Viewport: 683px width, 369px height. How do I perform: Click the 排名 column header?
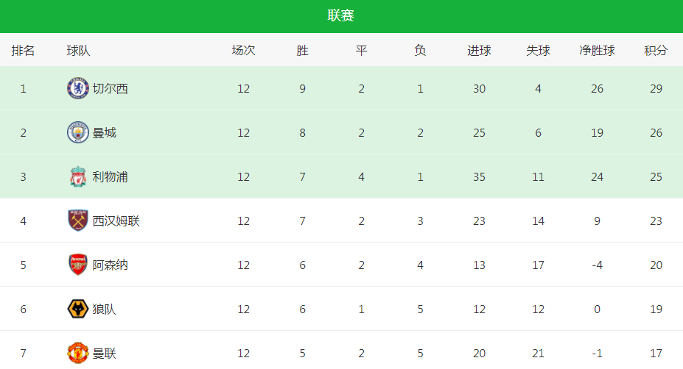click(x=23, y=51)
